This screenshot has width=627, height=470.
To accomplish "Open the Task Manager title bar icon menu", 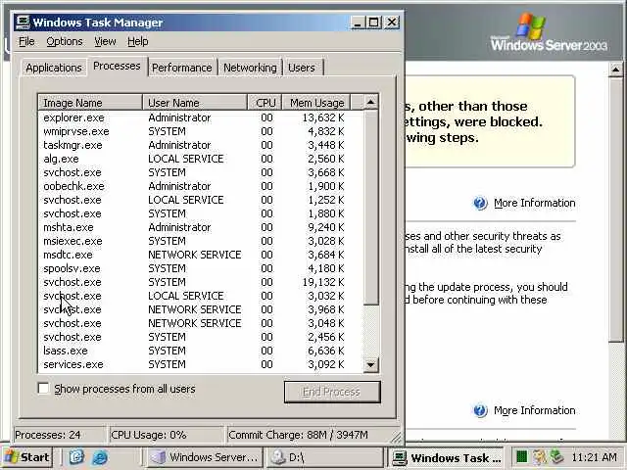I will [23, 23].
